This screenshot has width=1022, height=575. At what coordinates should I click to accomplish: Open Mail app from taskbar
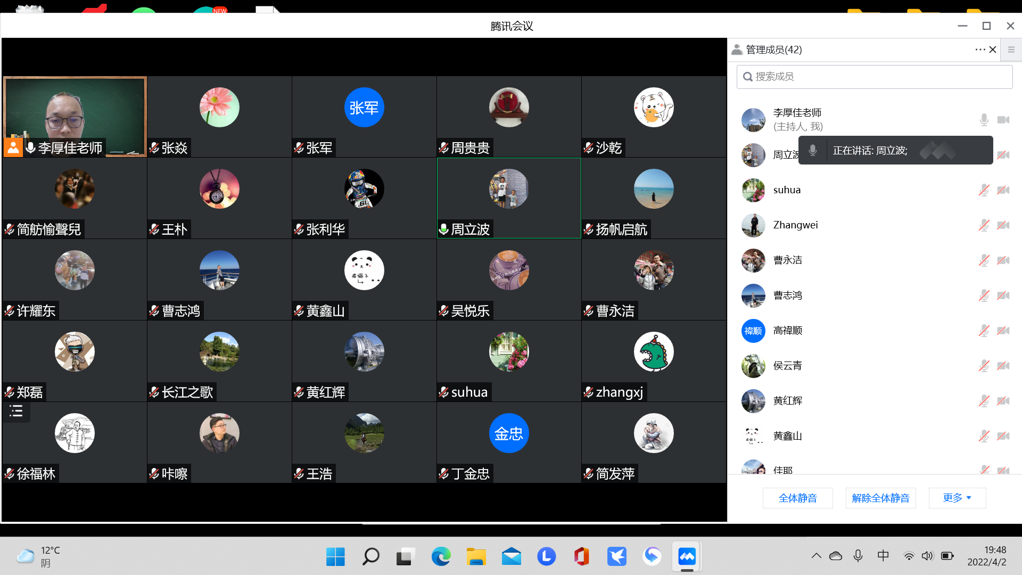(511, 557)
